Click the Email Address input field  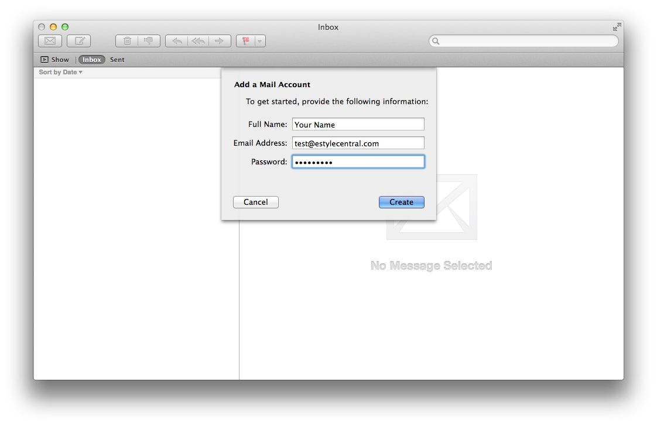(x=358, y=143)
